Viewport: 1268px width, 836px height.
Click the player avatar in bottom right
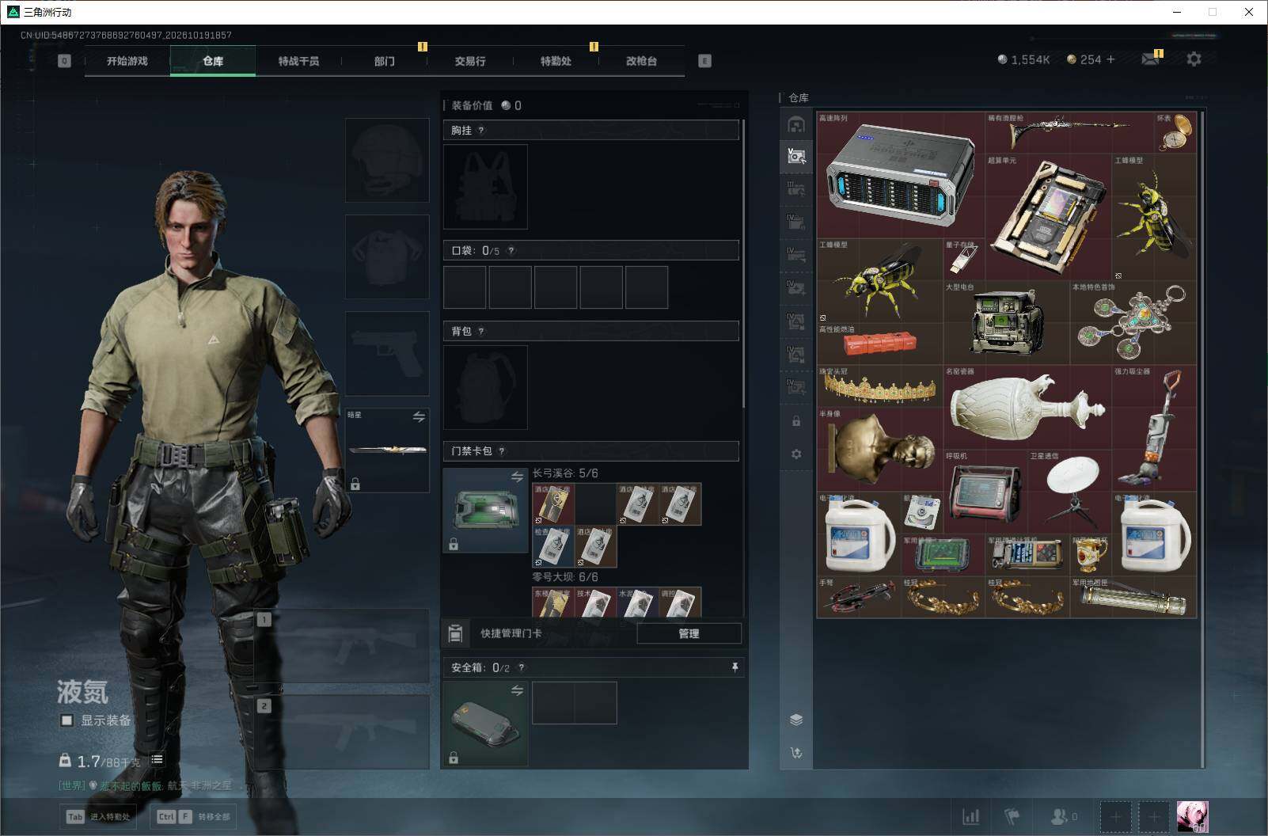[1192, 816]
